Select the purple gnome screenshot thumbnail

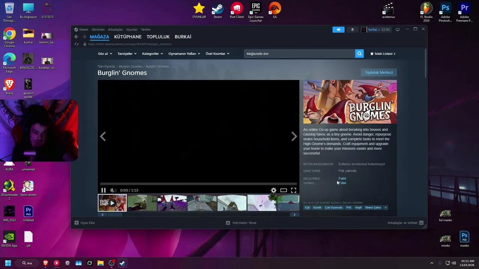172,203
